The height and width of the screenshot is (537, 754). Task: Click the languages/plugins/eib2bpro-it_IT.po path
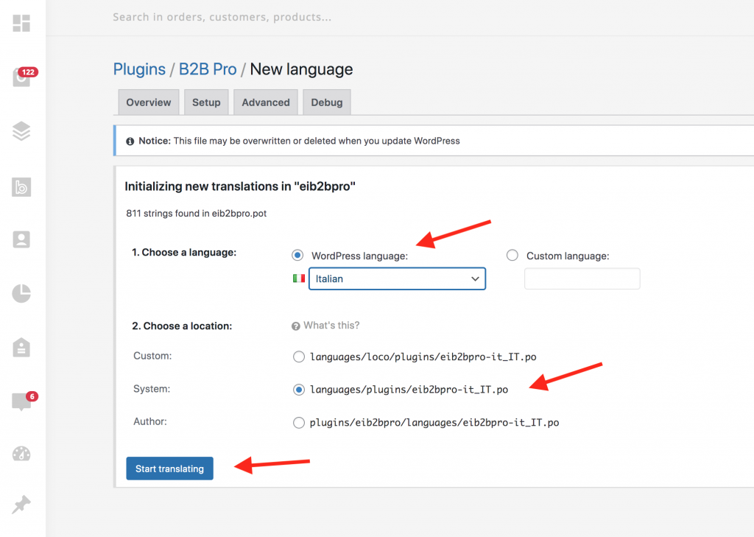click(x=409, y=389)
